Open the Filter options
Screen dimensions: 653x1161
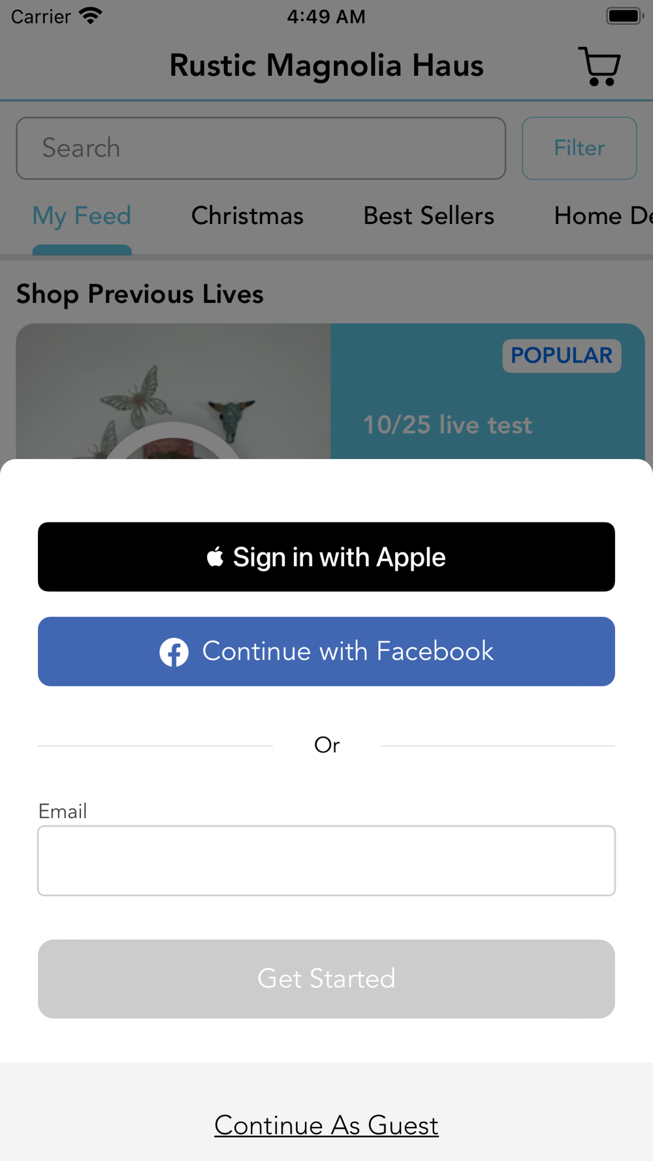tap(579, 148)
